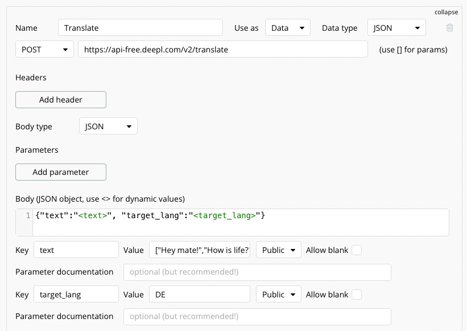Click inside the JSON body editor
The image size is (467, 331).
239,222
